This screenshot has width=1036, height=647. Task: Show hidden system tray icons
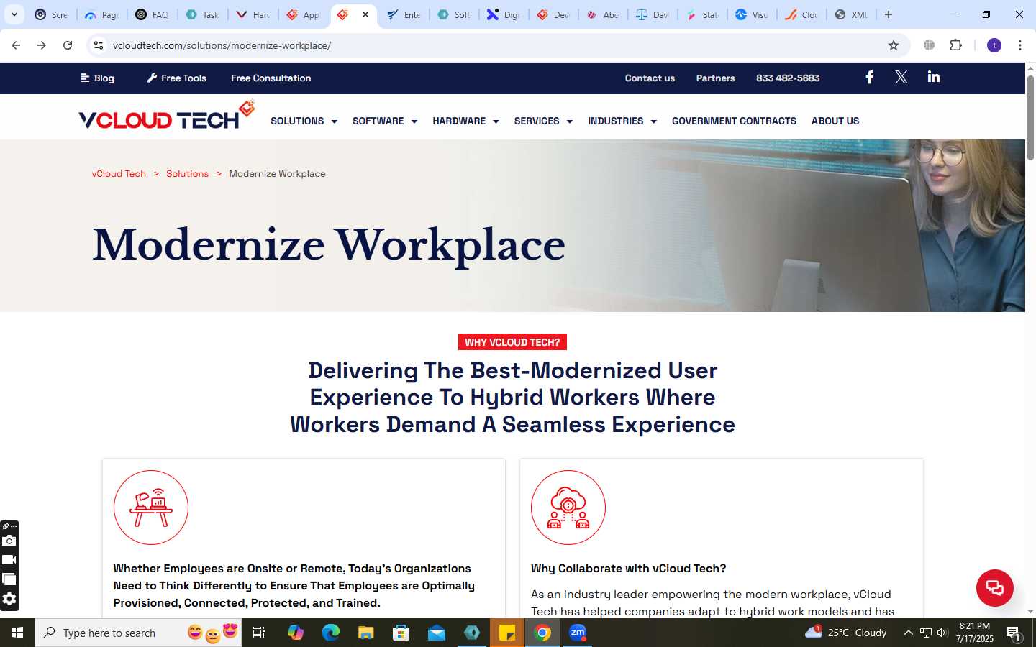(908, 633)
